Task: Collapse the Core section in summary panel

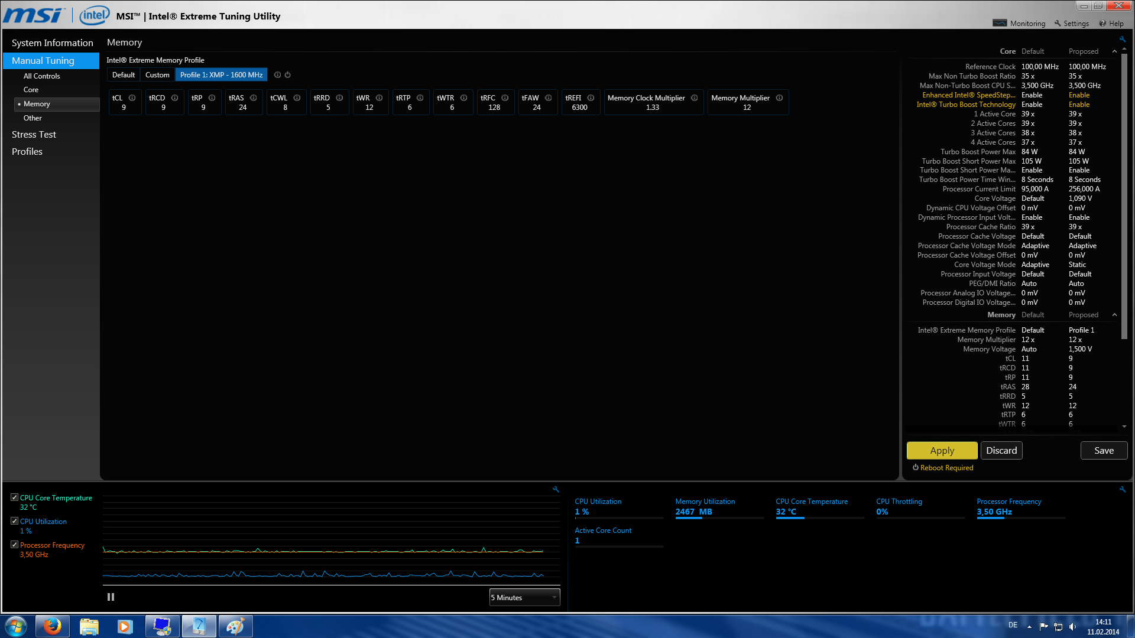Action: [1114, 51]
